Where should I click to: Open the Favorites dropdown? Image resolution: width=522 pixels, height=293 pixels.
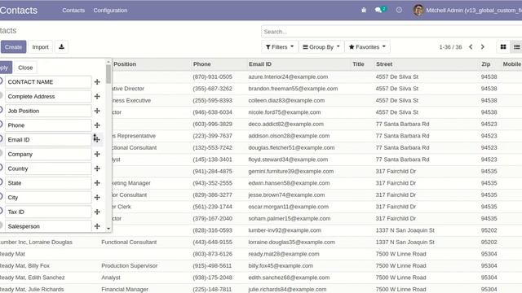[x=367, y=47]
